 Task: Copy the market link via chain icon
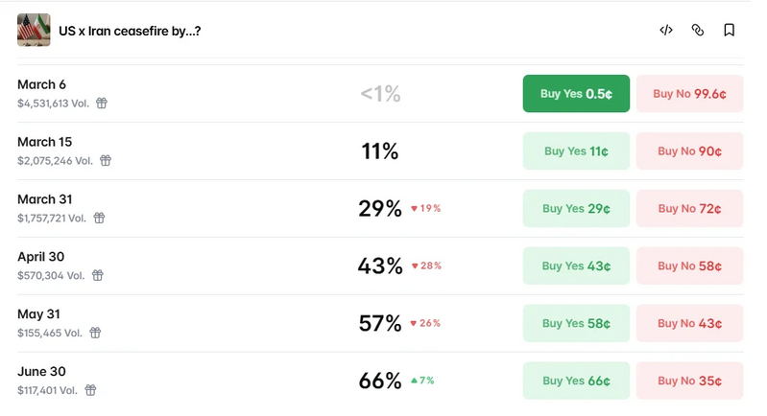coord(698,31)
